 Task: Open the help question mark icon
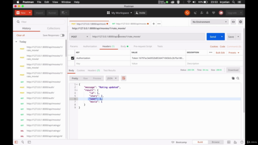(242, 142)
